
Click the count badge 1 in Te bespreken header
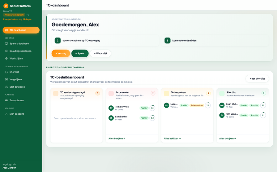[208, 93]
